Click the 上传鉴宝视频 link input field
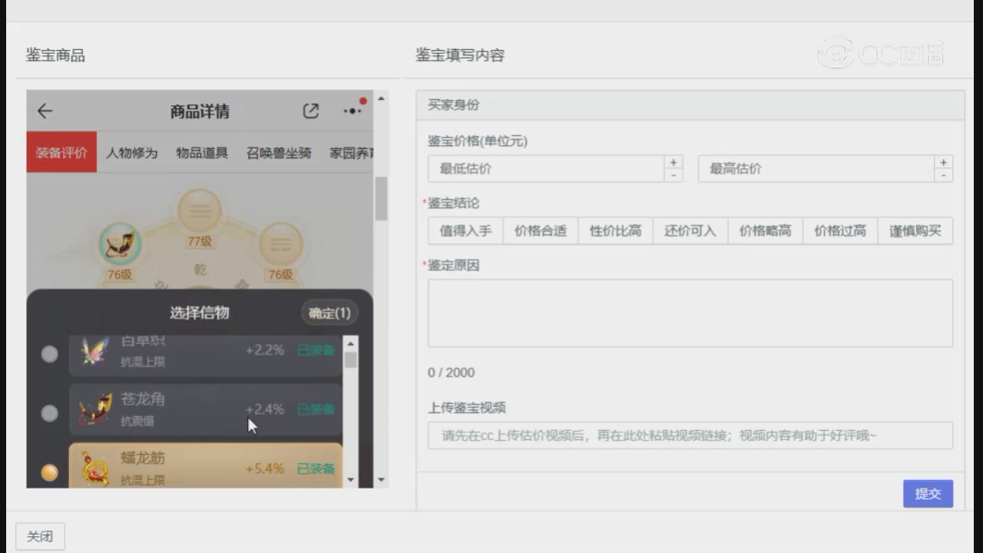 click(690, 435)
